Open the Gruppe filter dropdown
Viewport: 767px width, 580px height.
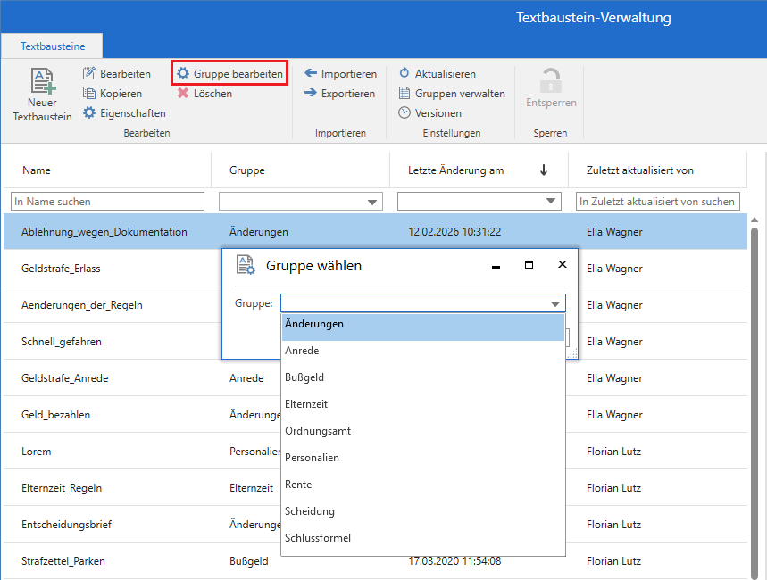pos(373,201)
